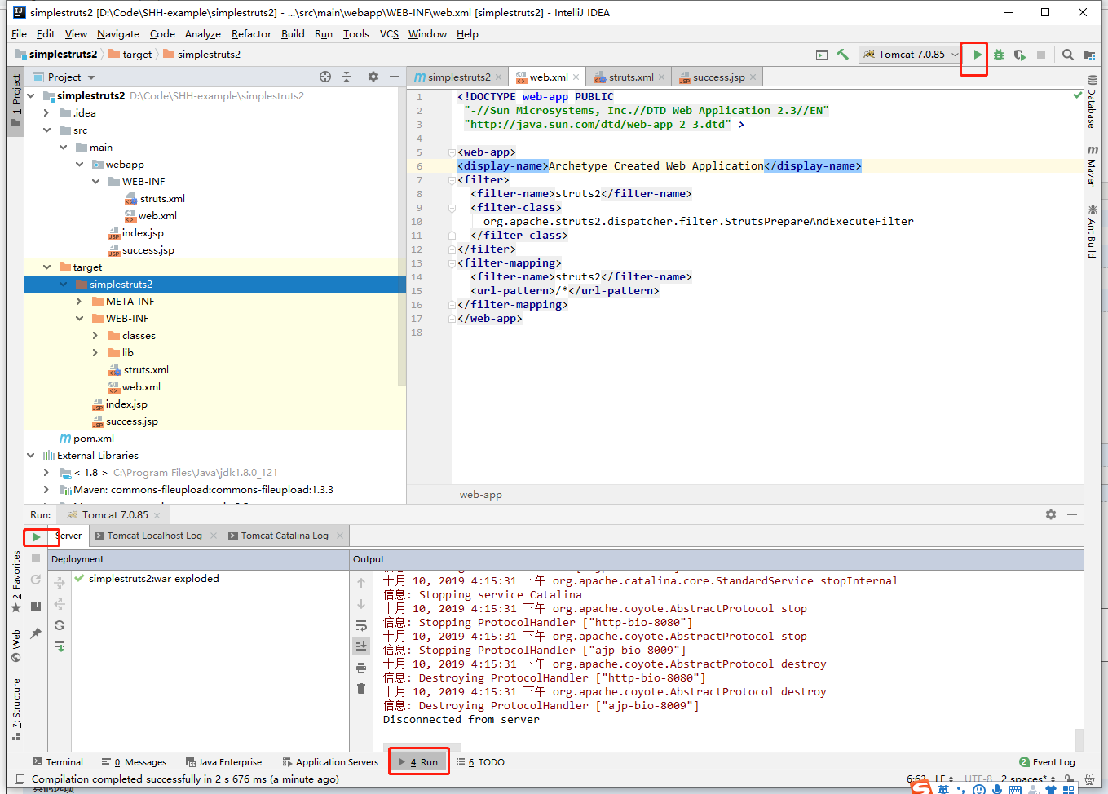Collapse the src folder
Viewport: 1108px width, 794px height.
[46, 130]
